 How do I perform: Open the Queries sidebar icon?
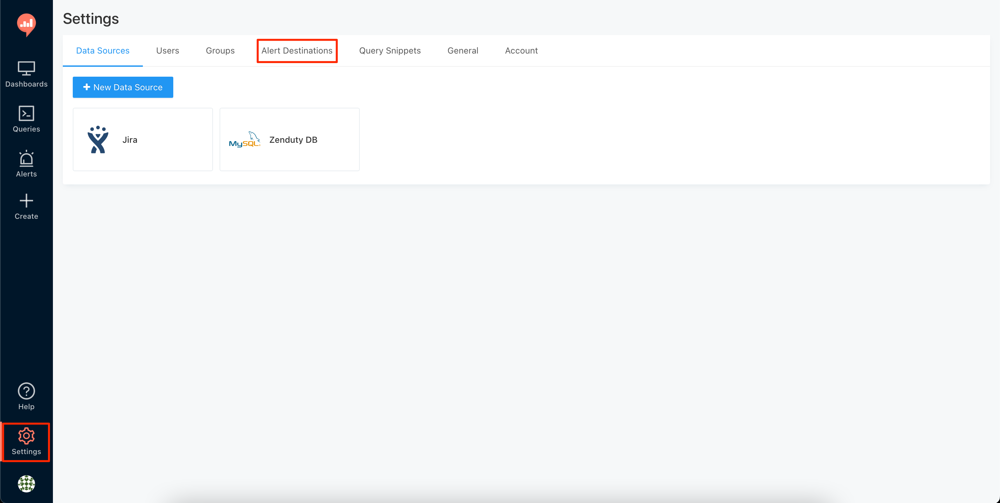pos(26,114)
